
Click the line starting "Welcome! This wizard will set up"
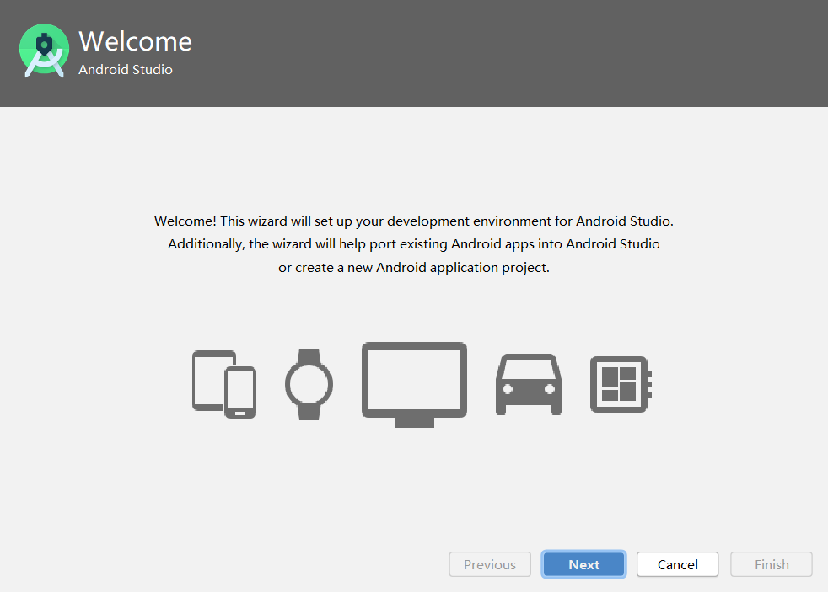414,221
